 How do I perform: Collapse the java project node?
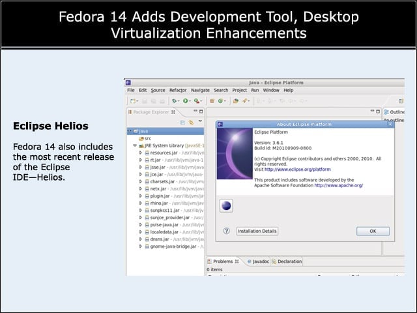(130, 131)
